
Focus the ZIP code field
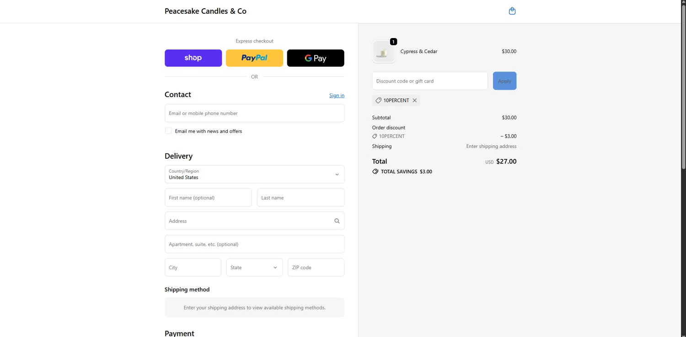point(316,267)
